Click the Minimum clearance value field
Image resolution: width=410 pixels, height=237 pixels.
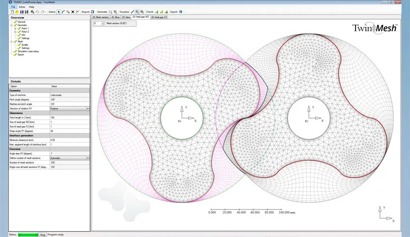pos(70,140)
